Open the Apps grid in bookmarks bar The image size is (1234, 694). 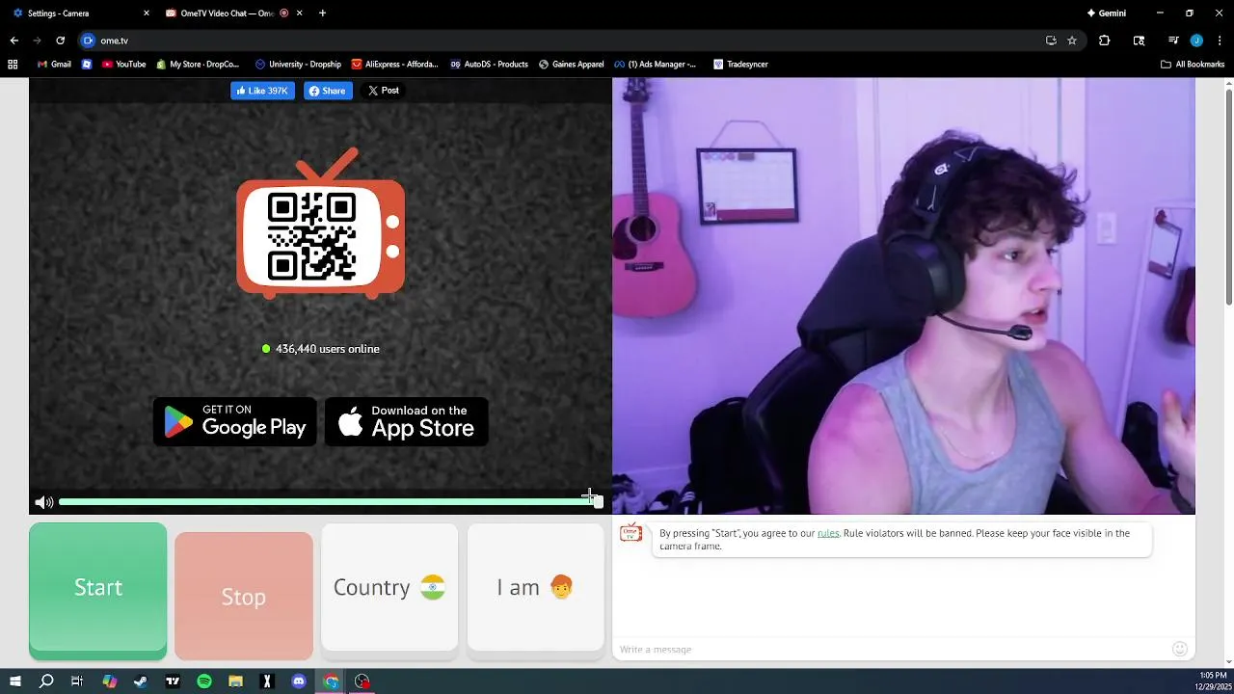13,65
